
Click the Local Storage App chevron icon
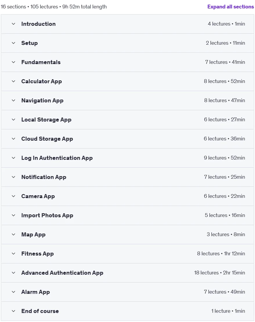coord(14,120)
